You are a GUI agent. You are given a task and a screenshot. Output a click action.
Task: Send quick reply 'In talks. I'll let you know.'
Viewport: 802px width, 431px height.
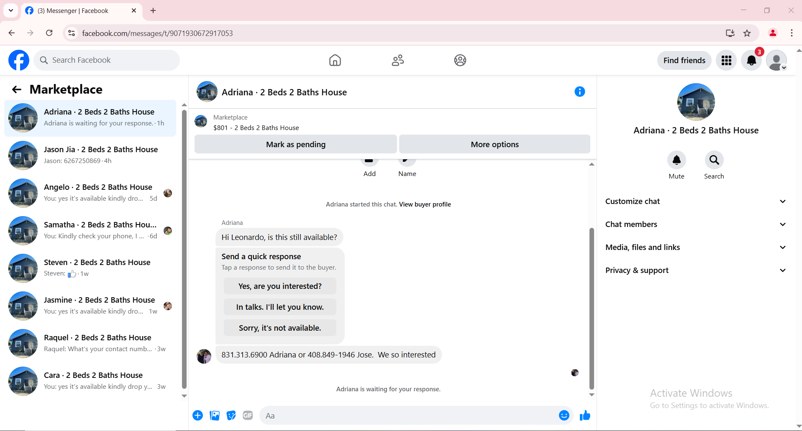(280, 307)
